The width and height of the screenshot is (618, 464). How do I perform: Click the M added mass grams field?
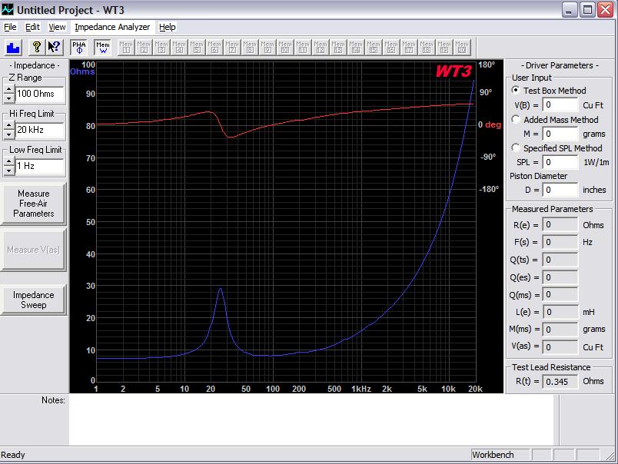[560, 134]
